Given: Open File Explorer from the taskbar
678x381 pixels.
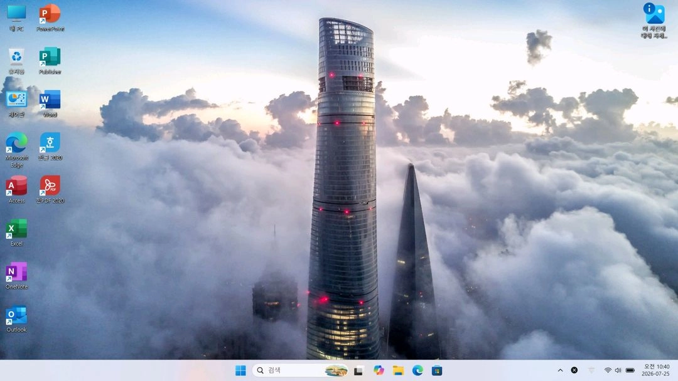Looking at the screenshot, I should (398, 370).
